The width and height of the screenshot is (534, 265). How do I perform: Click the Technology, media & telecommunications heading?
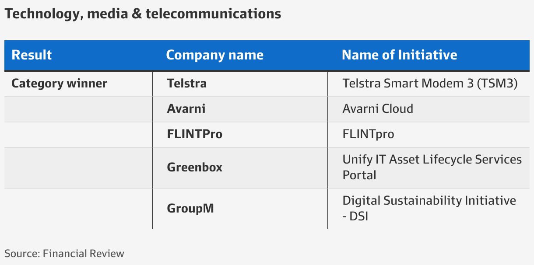[143, 14]
